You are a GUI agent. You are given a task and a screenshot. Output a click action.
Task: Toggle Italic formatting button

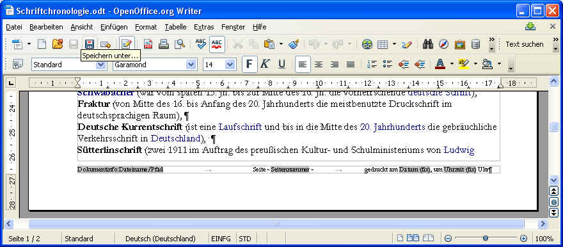pyautogui.click(x=265, y=64)
